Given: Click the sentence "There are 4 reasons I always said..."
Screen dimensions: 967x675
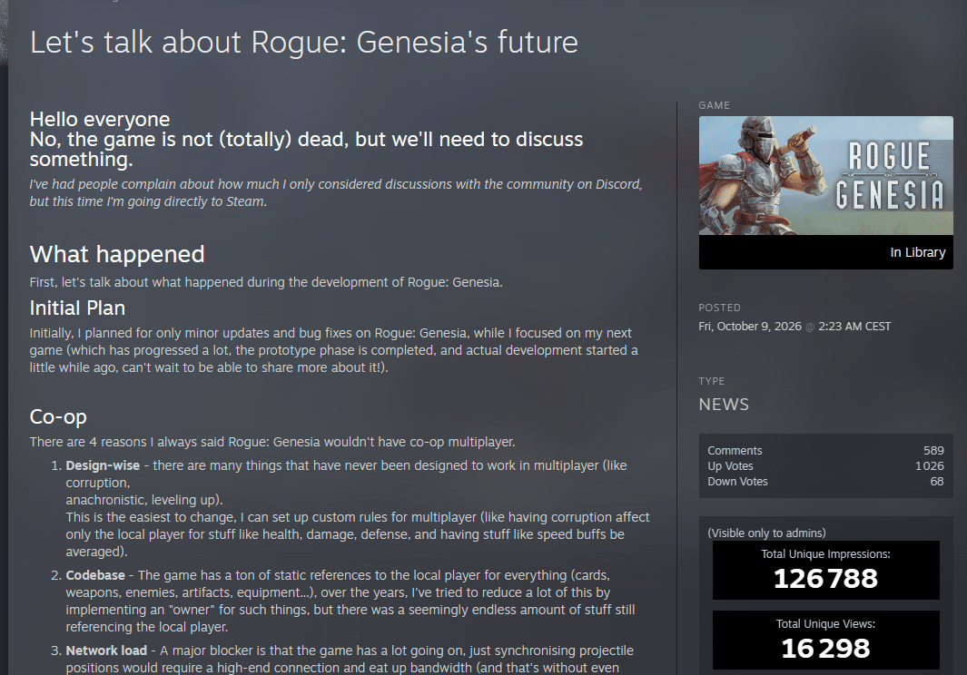Looking at the screenshot, I should tap(272, 442).
